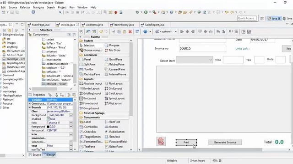The height and width of the screenshot is (164, 293).
Task: Choose JPasswordField in the palette
Action: (x=116, y=142)
